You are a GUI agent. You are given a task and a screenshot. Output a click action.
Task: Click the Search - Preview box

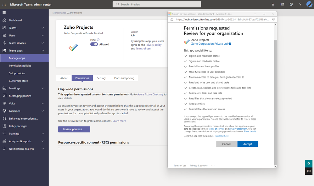click(x=157, y=4)
